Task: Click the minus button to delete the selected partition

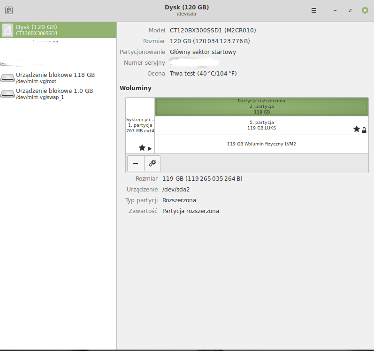Action: [x=136, y=163]
